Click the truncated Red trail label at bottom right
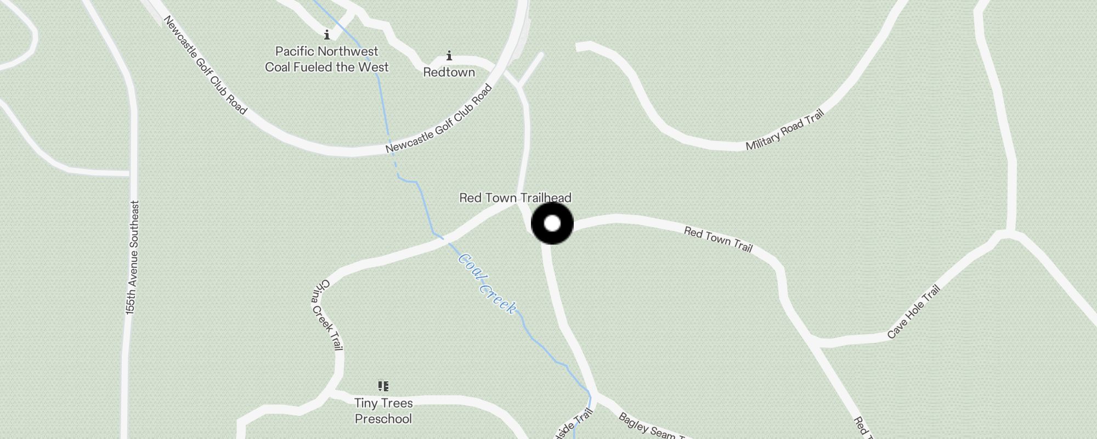 (862, 428)
